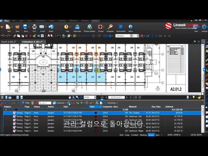Switch to the Punch A 201.2 tab
The width and height of the screenshot is (208, 156).
pos(9,42)
